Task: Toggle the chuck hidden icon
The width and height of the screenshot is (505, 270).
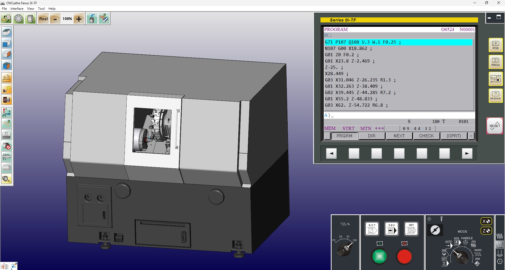Action: click(7, 146)
